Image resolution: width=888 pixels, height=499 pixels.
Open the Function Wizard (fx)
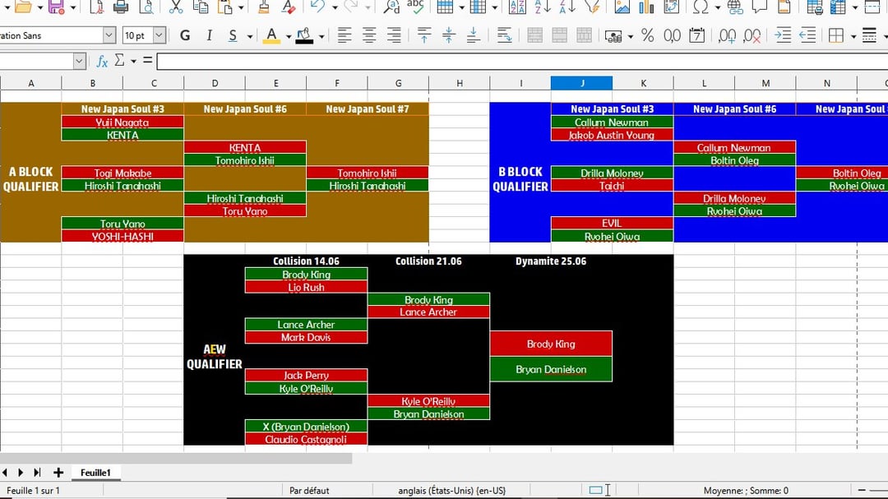coord(102,61)
